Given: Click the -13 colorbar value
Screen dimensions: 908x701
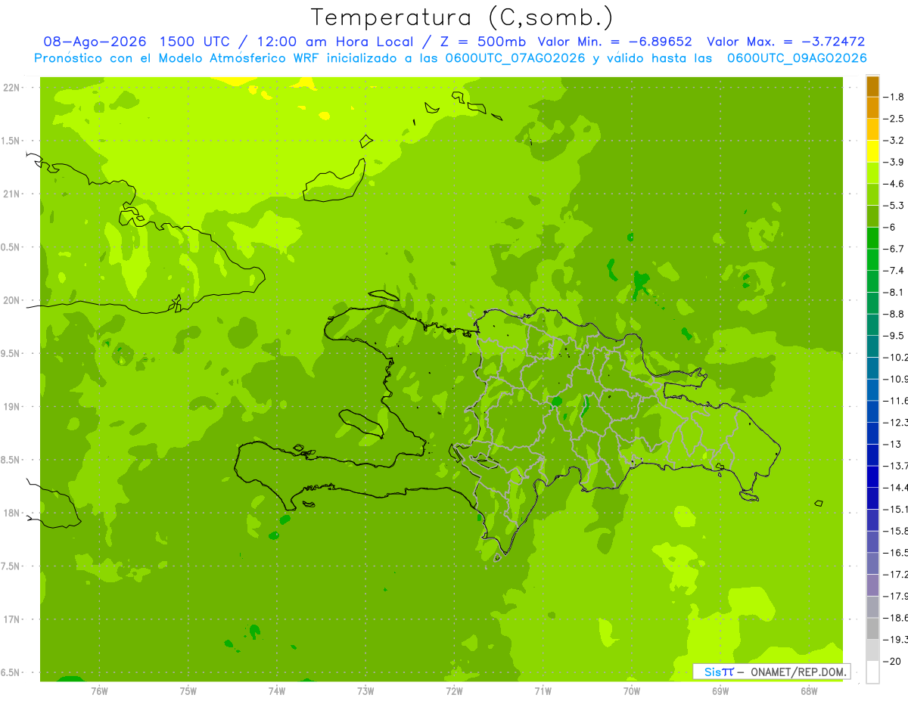Looking at the screenshot, I should pyautogui.click(x=893, y=444).
